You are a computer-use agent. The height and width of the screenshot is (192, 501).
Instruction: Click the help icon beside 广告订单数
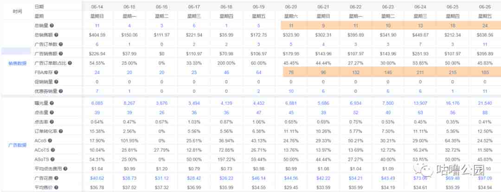pyautogui.click(x=61, y=44)
